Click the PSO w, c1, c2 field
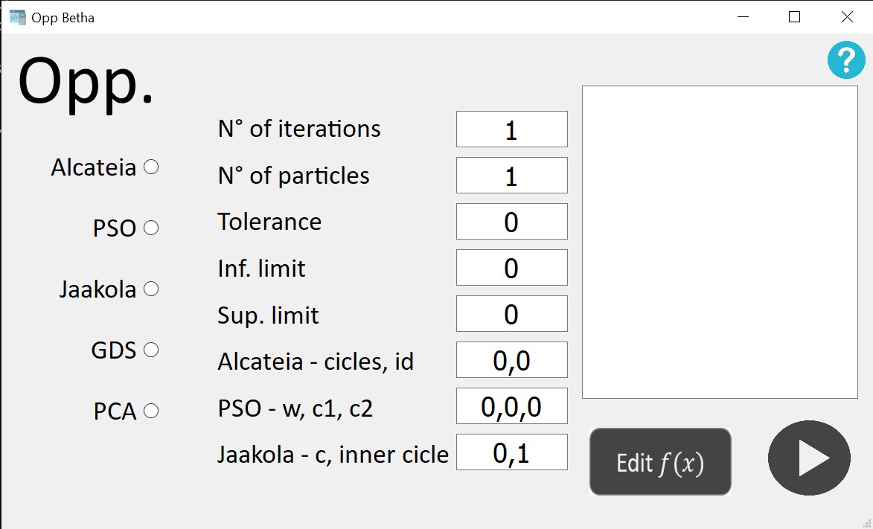This screenshot has width=873, height=529. [511, 406]
